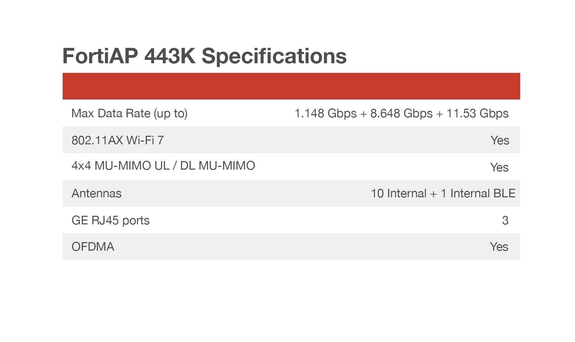Select the 11.53 Gbps data rate value
The image size is (575, 342).
coord(477,113)
